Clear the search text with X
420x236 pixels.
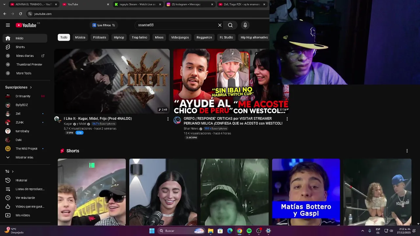[220, 25]
